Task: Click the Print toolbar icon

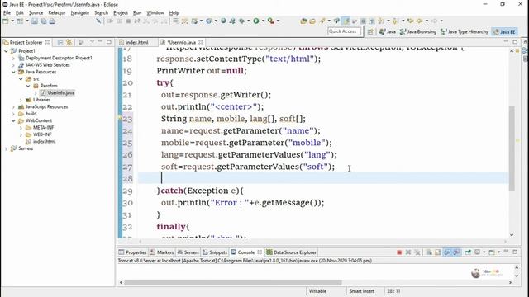Action: coord(52,21)
